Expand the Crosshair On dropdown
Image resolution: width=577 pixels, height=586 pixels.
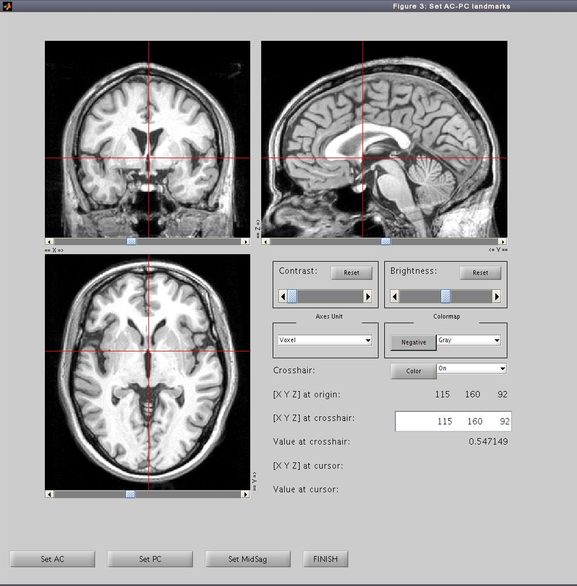(x=471, y=369)
